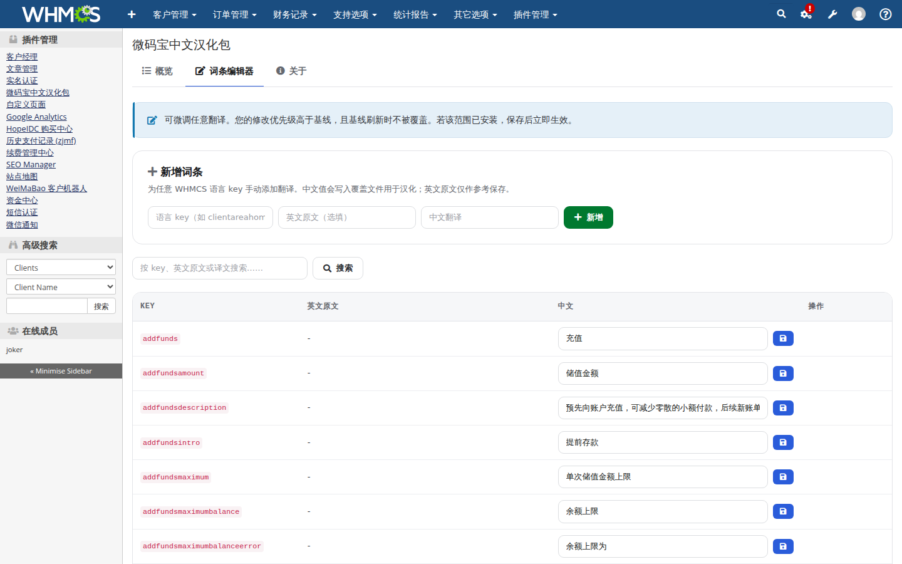902x564 pixels.
Task: Expand the 插件管理 top menu
Action: (536, 14)
